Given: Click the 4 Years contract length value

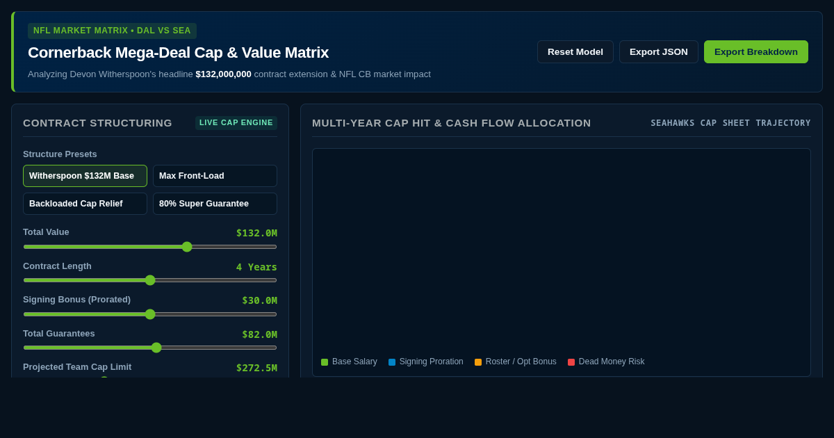Looking at the screenshot, I should (x=256, y=267).
